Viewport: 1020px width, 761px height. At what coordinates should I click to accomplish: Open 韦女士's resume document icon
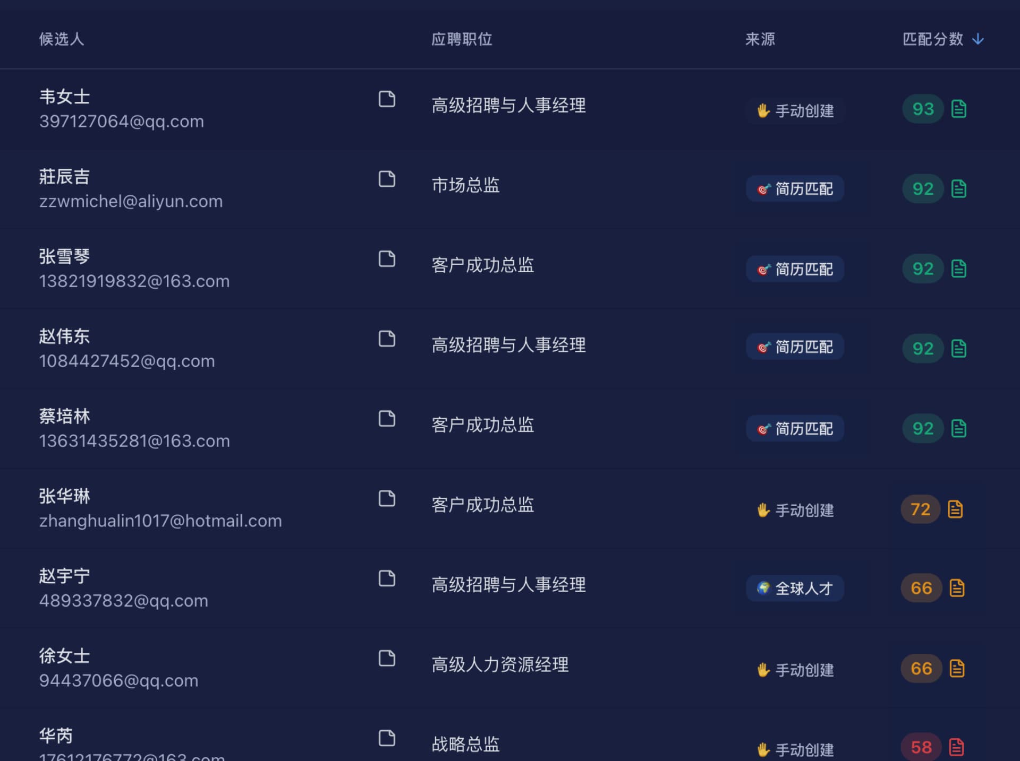click(x=387, y=100)
